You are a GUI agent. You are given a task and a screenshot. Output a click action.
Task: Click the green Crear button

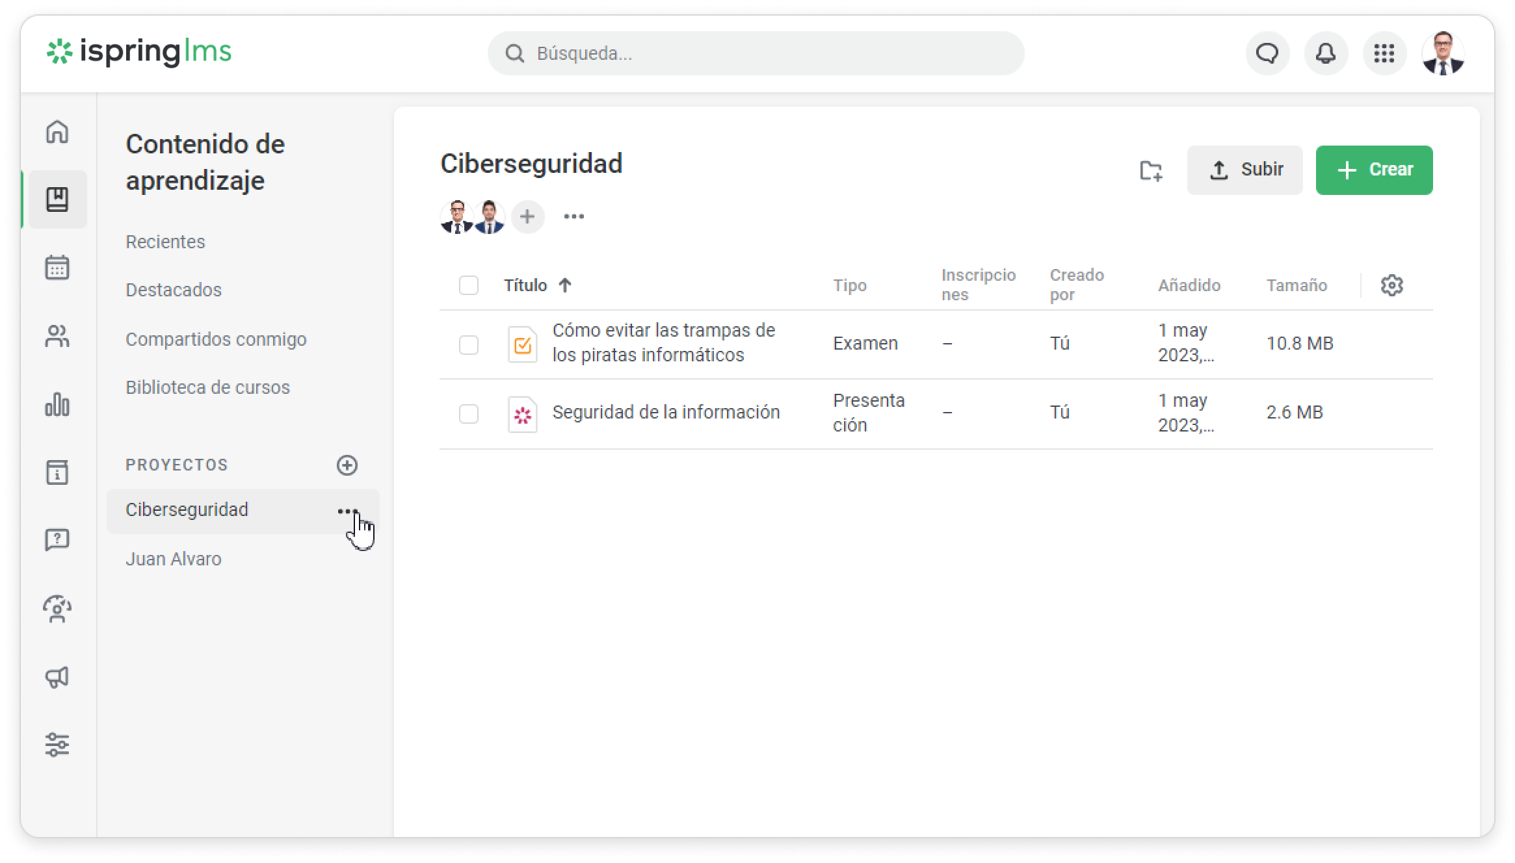(1374, 170)
